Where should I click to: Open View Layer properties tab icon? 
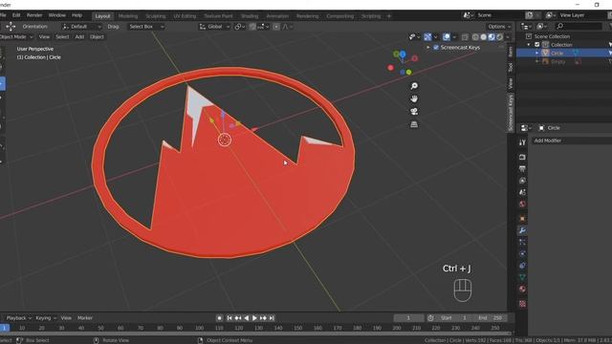[x=522, y=181]
